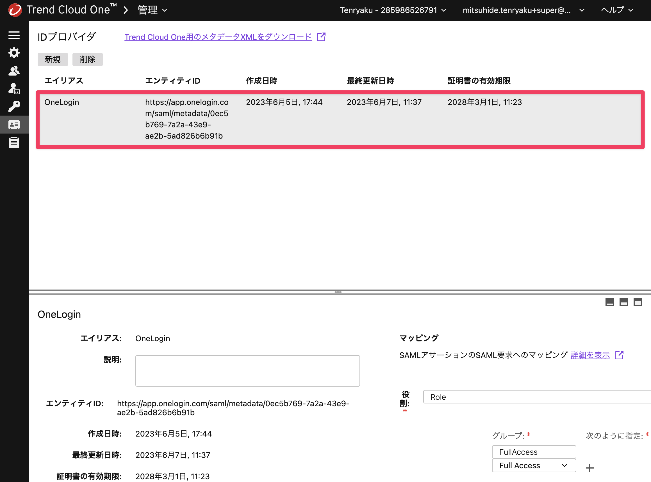Open the gear settings icon in sidebar
Viewport: 651px width, 482px height.
14,53
